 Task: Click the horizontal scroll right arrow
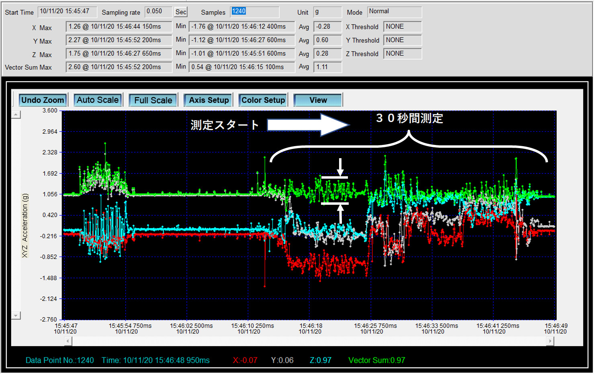550,341
